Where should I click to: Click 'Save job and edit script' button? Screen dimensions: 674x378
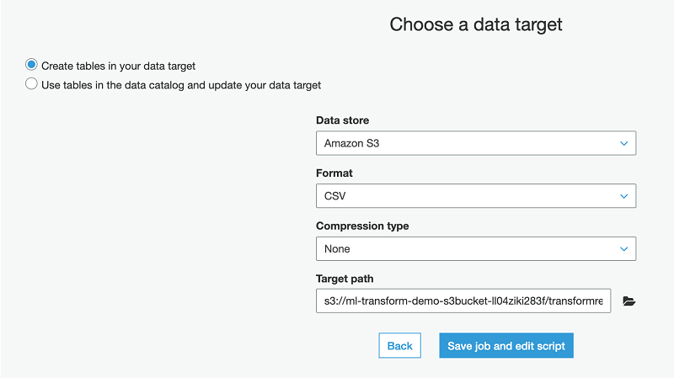tap(505, 345)
